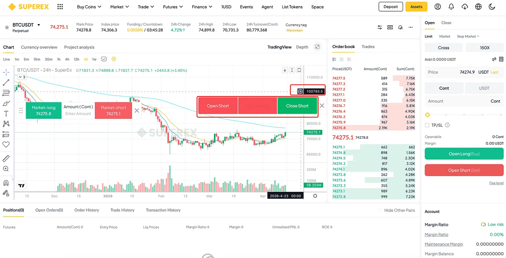Image resolution: width=506 pixels, height=258 pixels.
Task: Toggle the lock drawings tool
Action: click(x=6, y=193)
